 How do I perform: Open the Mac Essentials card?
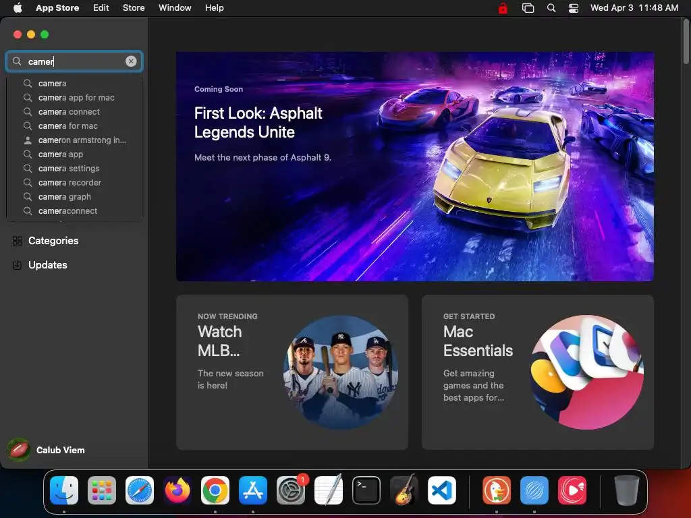click(x=538, y=372)
